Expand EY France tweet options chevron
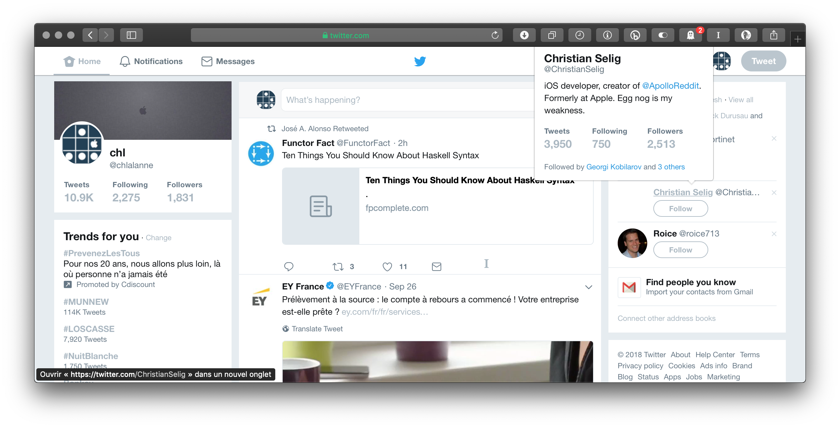This screenshot has height=428, width=840. (x=588, y=287)
